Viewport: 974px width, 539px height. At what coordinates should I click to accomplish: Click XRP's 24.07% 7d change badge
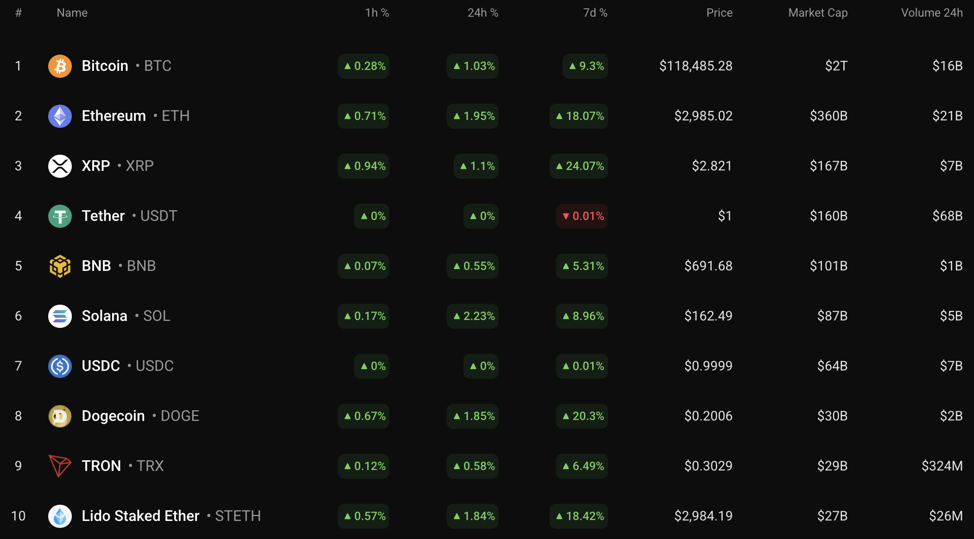click(579, 166)
